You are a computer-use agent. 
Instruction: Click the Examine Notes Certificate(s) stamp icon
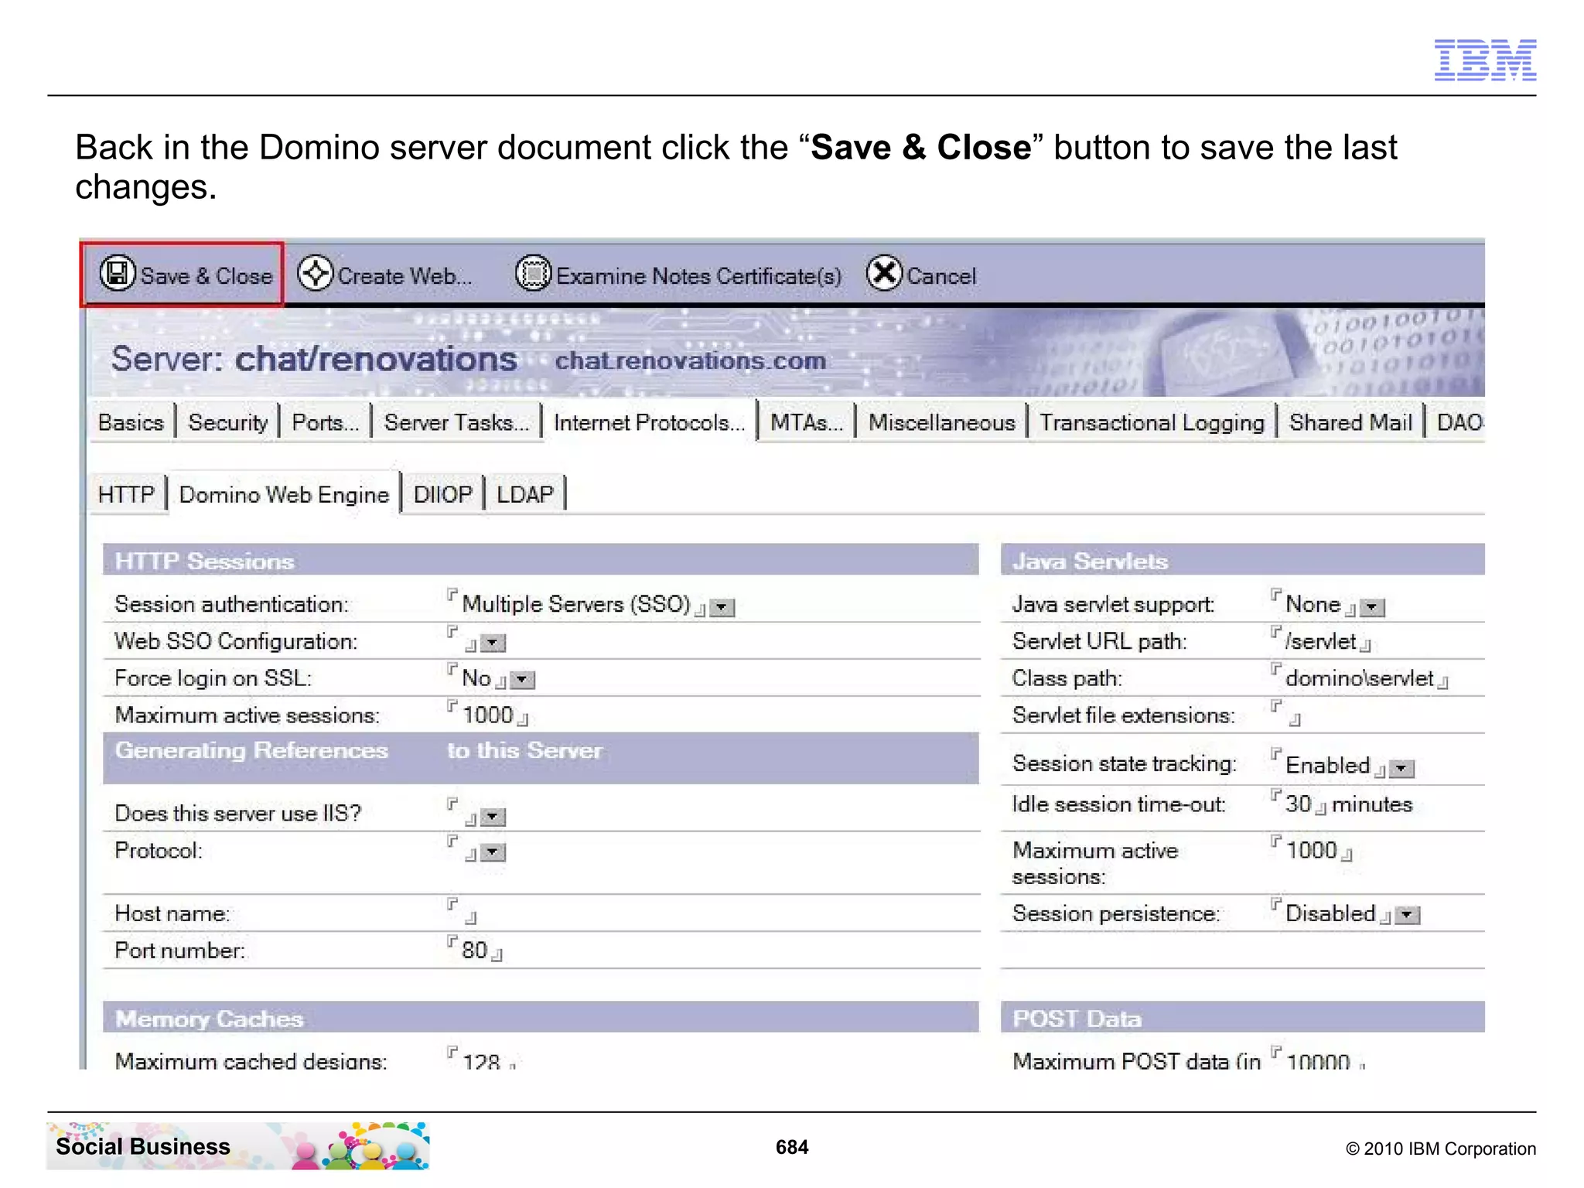(534, 274)
